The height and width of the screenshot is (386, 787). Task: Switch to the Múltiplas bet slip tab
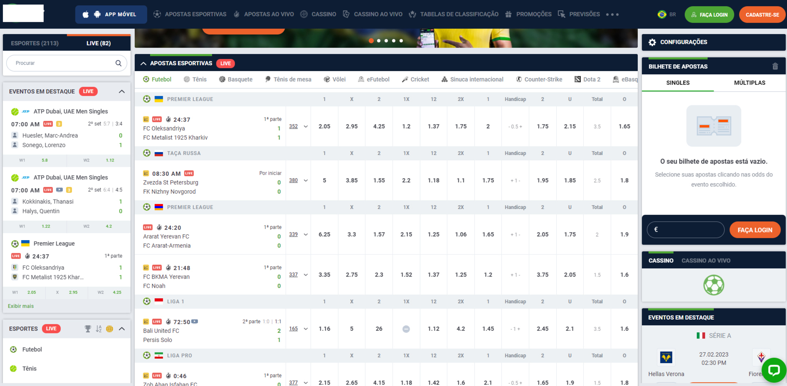coord(749,83)
